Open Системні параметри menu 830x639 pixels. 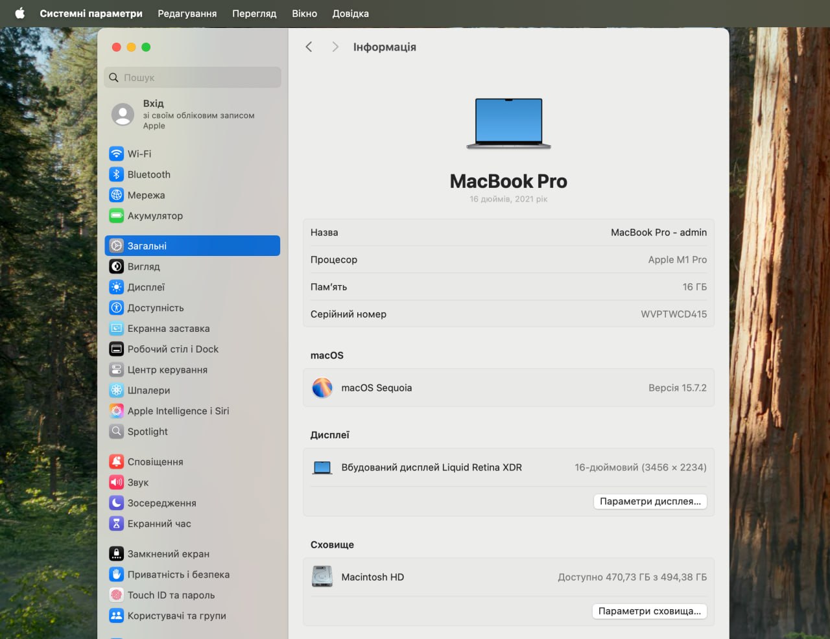point(91,13)
